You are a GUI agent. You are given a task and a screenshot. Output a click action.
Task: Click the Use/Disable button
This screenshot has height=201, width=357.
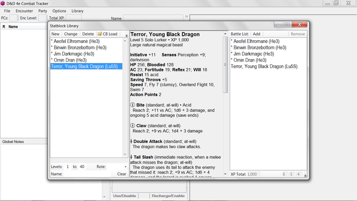pos(124,196)
